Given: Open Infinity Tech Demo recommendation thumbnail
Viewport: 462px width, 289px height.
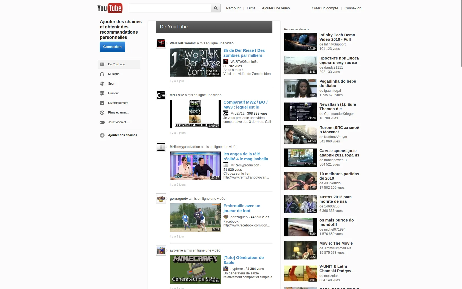Looking at the screenshot, I should (301, 42).
